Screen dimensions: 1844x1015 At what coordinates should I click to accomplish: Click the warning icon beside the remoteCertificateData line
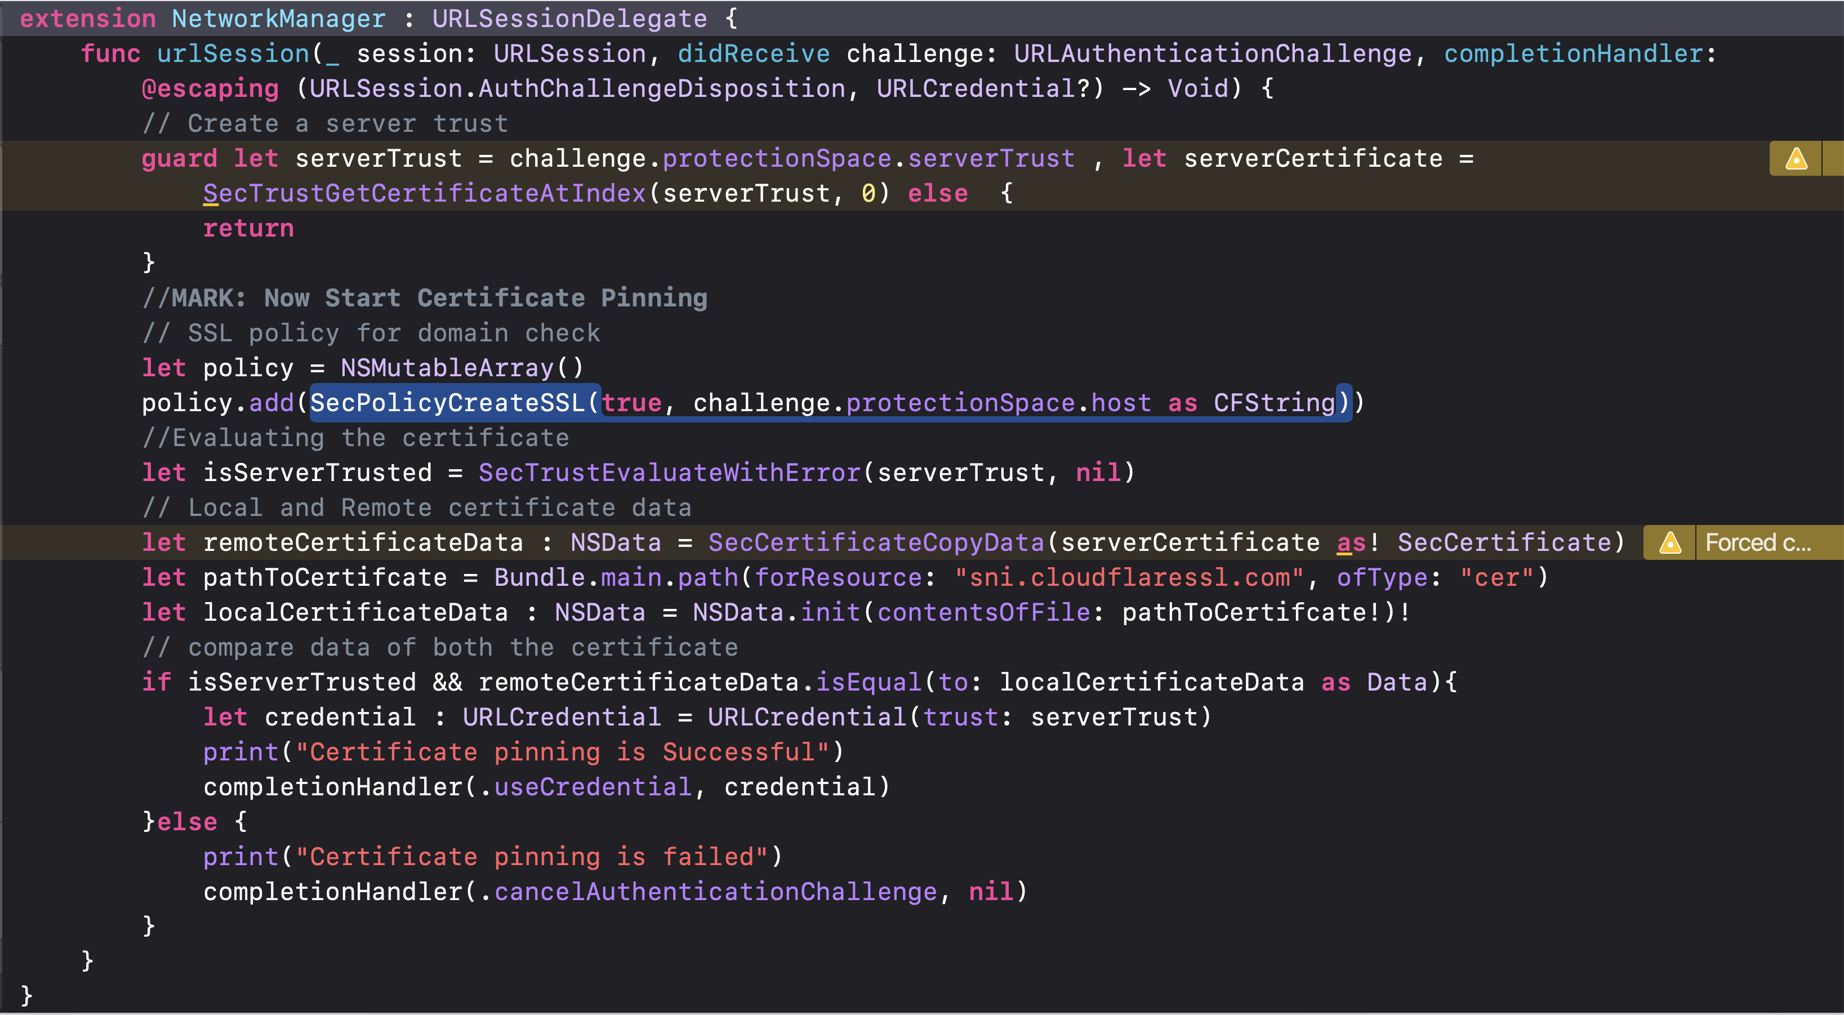pos(1670,542)
